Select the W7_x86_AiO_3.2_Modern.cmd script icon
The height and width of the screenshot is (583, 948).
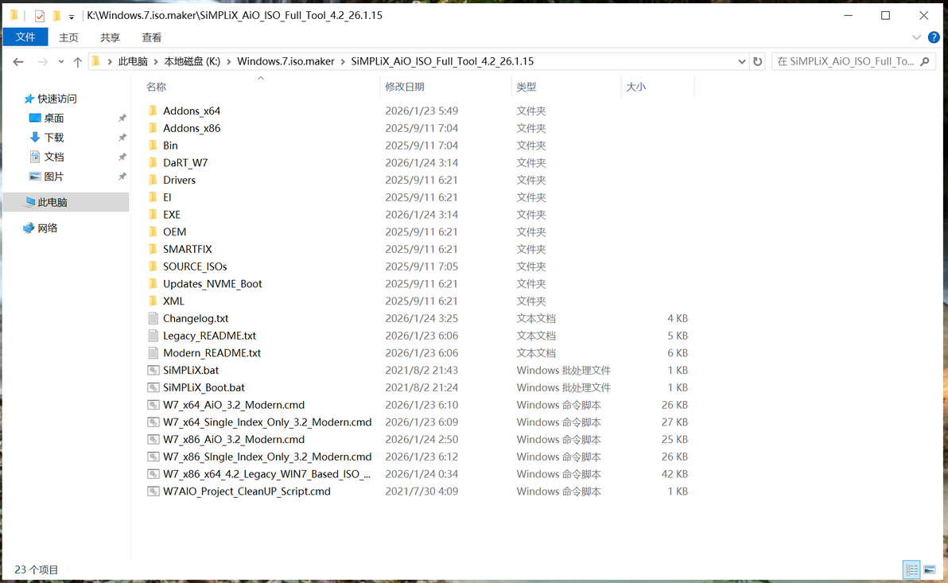153,440
